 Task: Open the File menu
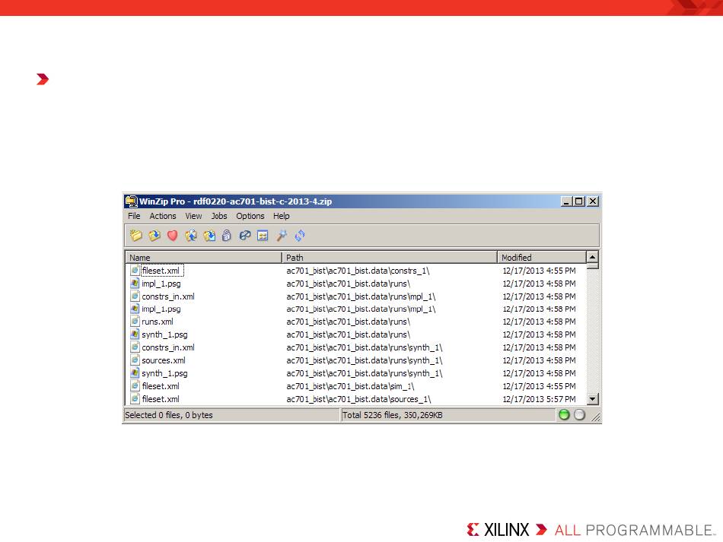[x=134, y=216]
